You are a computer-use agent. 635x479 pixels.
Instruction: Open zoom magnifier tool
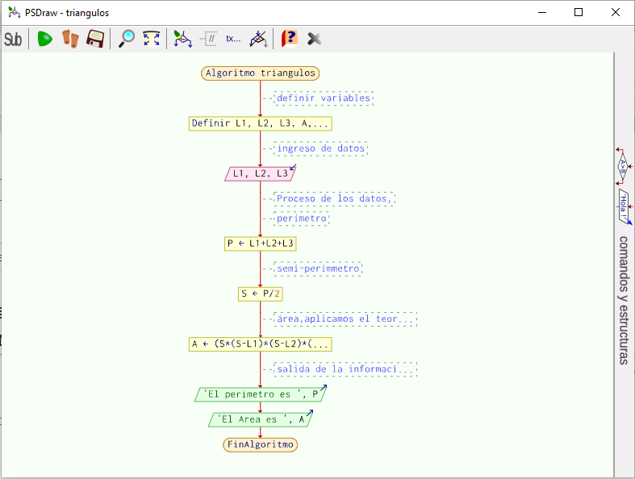point(127,39)
